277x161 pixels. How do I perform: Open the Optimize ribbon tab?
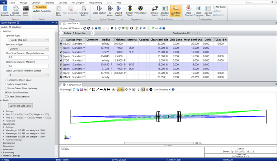coord(36,2)
